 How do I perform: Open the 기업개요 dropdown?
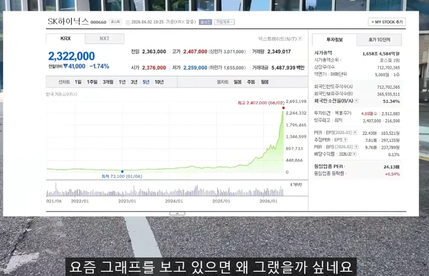pos(225,22)
